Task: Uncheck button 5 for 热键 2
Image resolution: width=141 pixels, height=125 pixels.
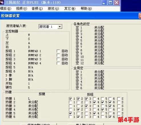Action: (102, 102)
